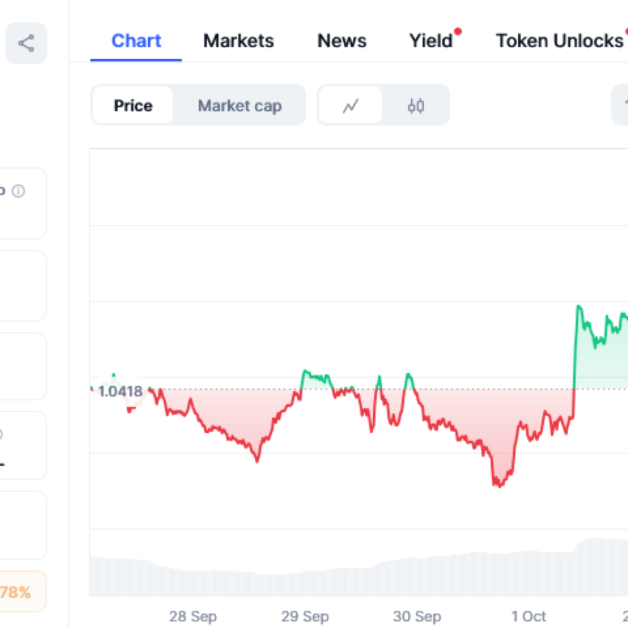Click the 28 Sep date label
The image size is (628, 628).
193,616
